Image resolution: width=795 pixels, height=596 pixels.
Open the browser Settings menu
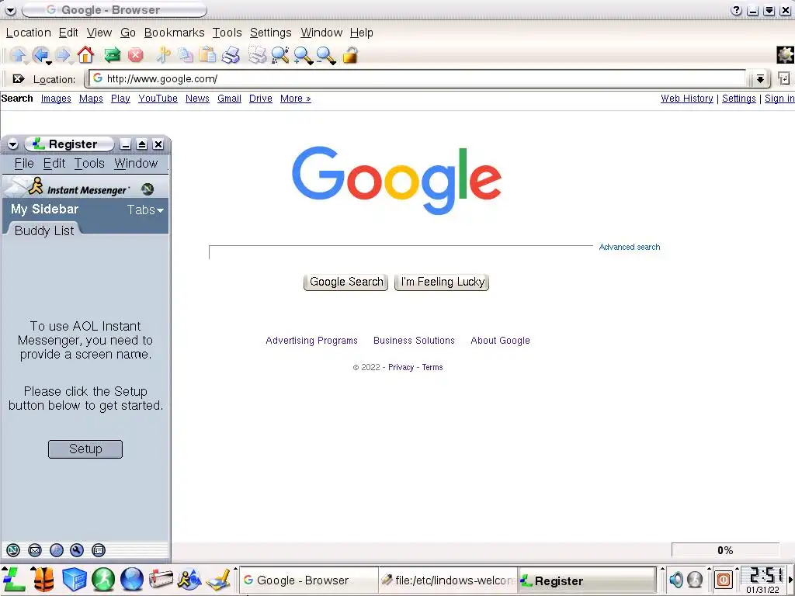point(270,33)
